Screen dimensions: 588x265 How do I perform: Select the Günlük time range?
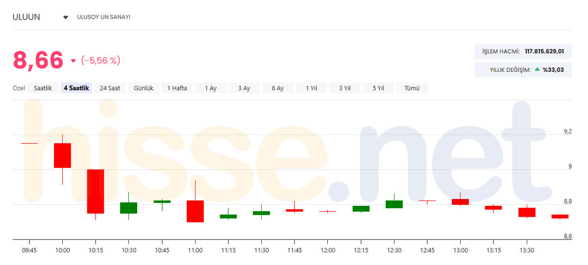144,88
